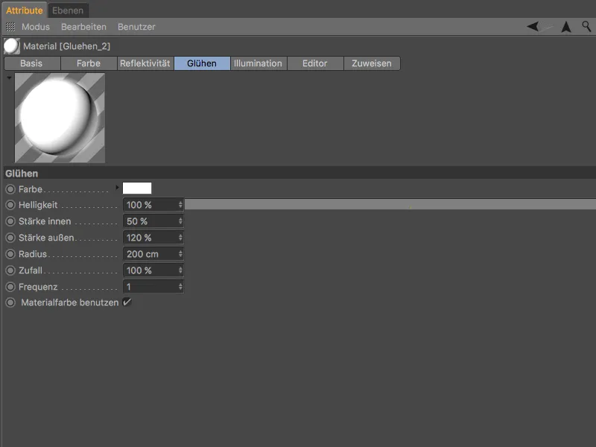
Task: Open the Reflektivität material tab
Action: coord(145,63)
